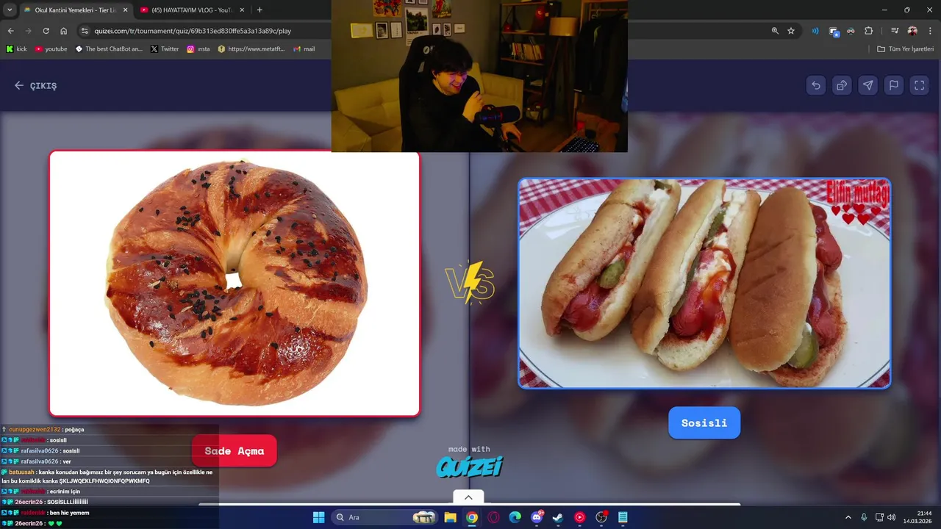Open the Tüm Yer İşaretleri bookmarks folder
This screenshot has width=941, height=529.
(906, 49)
